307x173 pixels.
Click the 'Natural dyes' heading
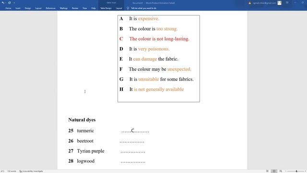click(x=82, y=120)
